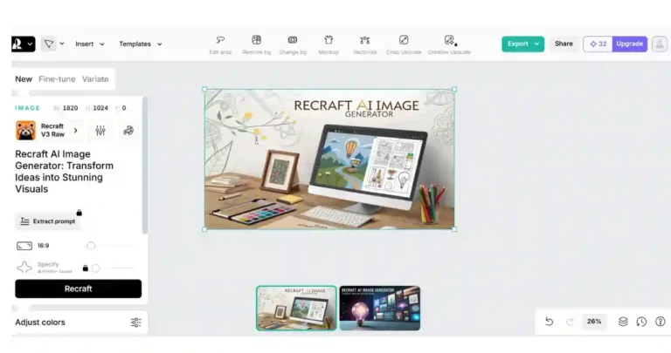Apply the Creative Upscale tool
Viewport: 671px width, 353px height.
pos(449,44)
